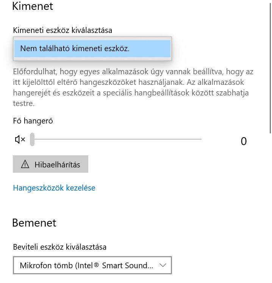Click the chevron arrow on the microphone dropdown
272x283 pixels.
click(163, 265)
